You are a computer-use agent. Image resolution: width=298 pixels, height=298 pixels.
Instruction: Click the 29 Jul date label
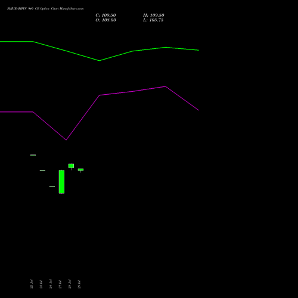coord(79,284)
